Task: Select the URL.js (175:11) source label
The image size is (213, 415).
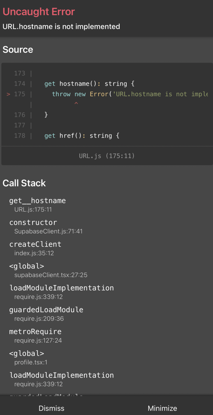Action: pyautogui.click(x=107, y=156)
